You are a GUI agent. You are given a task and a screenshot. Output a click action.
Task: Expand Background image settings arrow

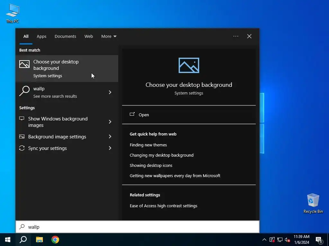click(x=110, y=136)
